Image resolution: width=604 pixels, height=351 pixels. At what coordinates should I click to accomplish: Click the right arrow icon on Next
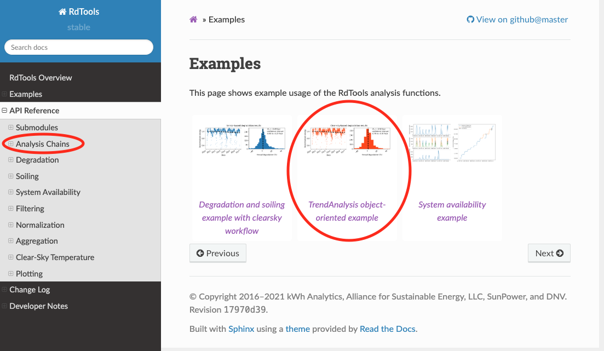(x=560, y=254)
